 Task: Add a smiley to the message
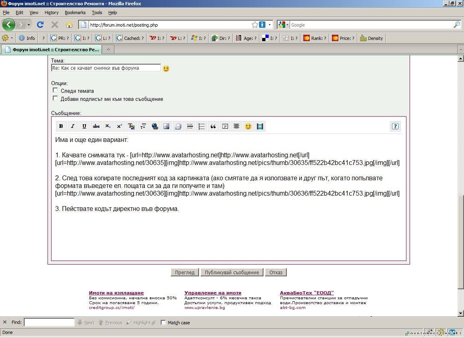[248, 126]
